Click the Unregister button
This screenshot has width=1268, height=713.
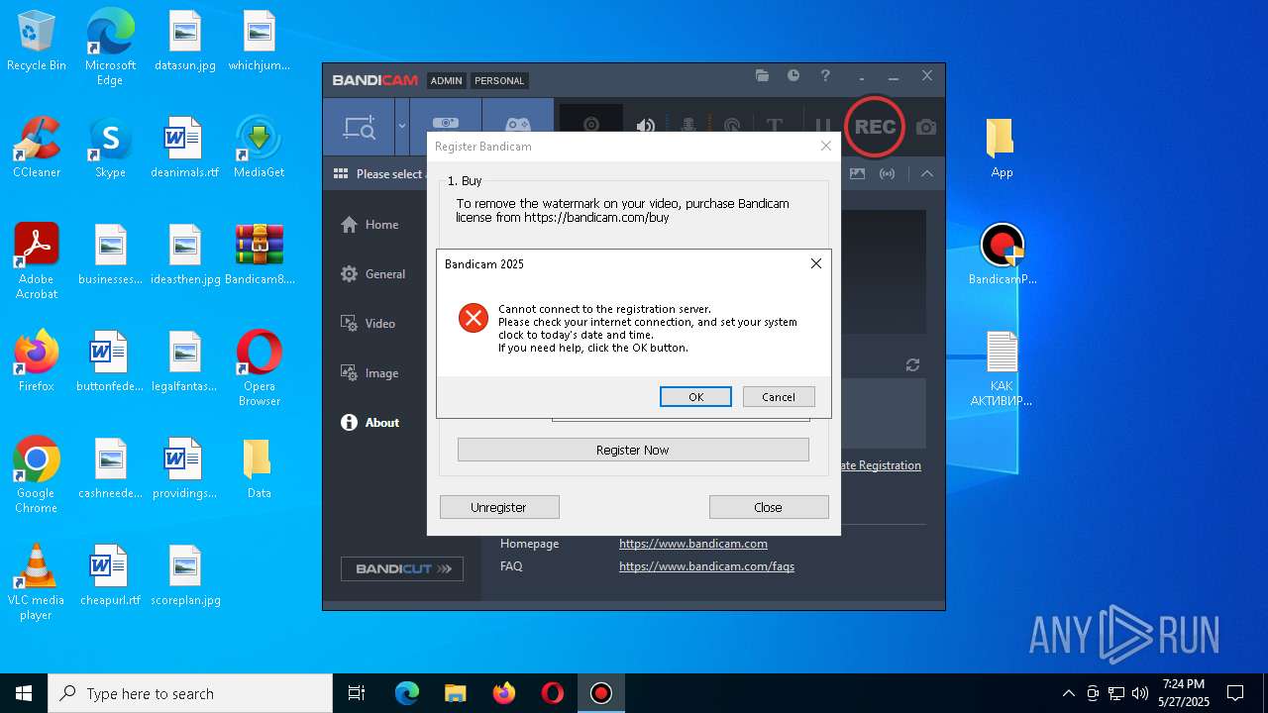(x=499, y=507)
